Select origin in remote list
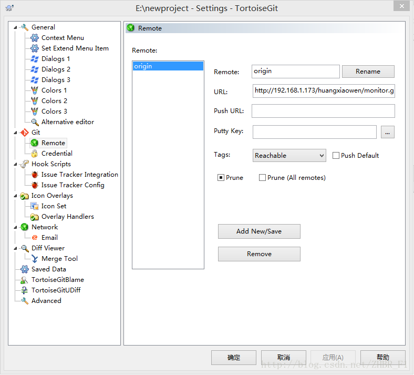414x375 pixels. coord(168,66)
